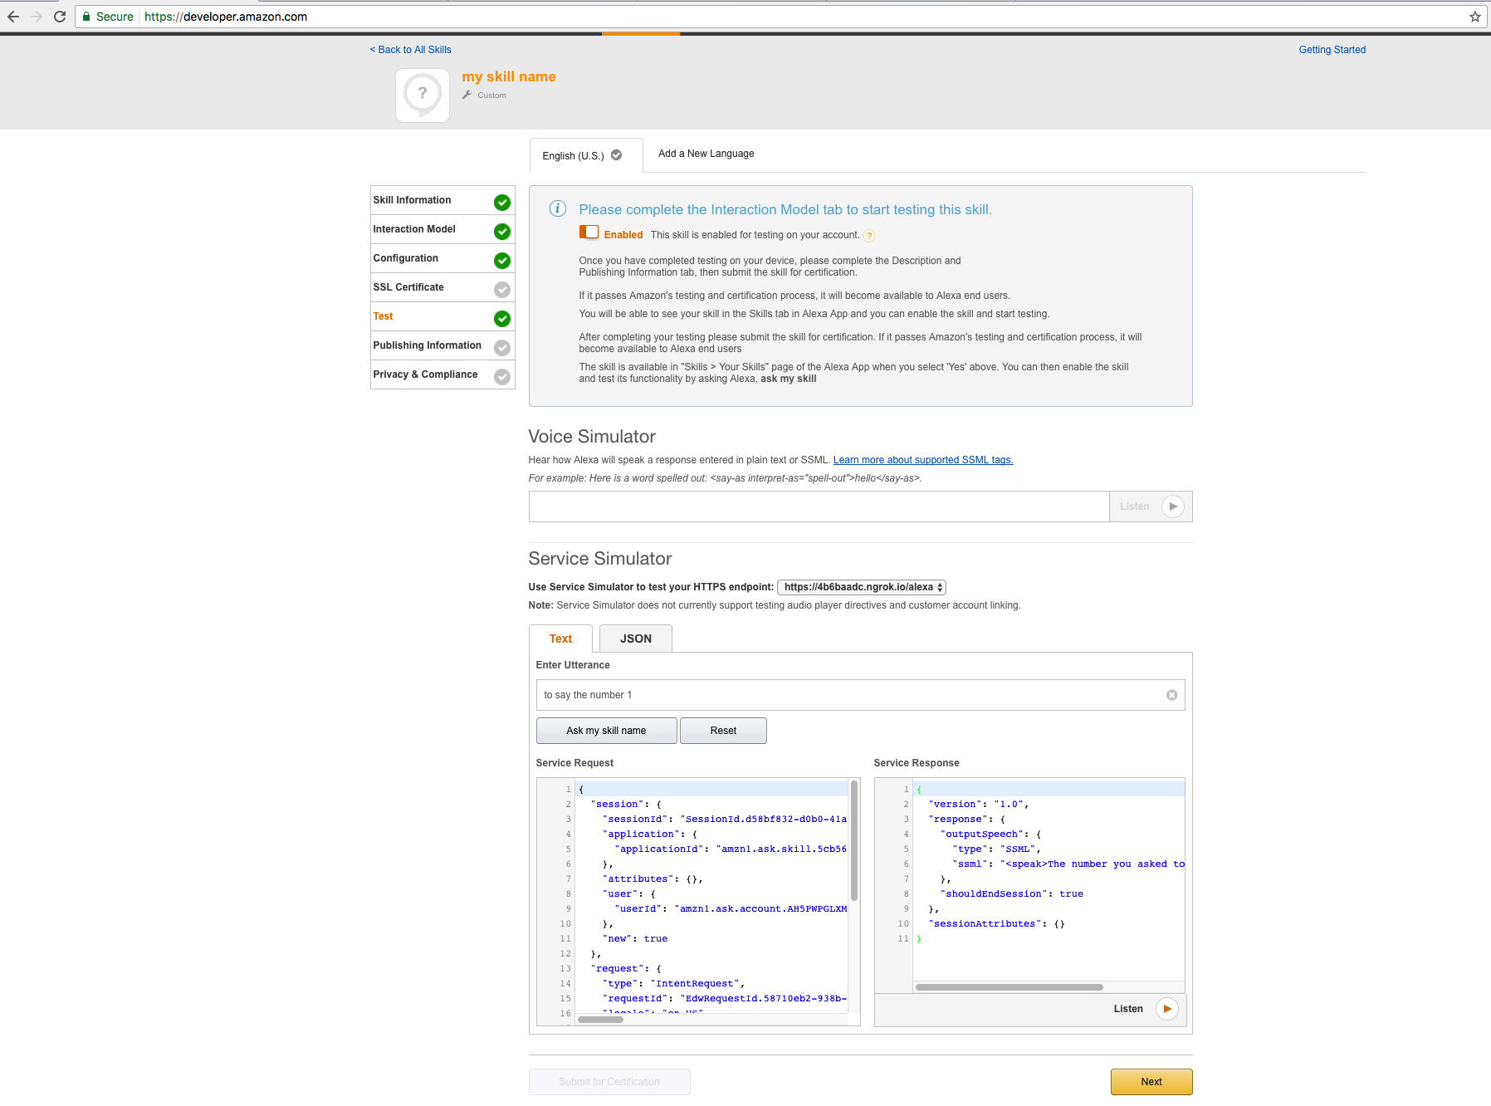
Task: Open Interaction Model section
Action: point(442,229)
